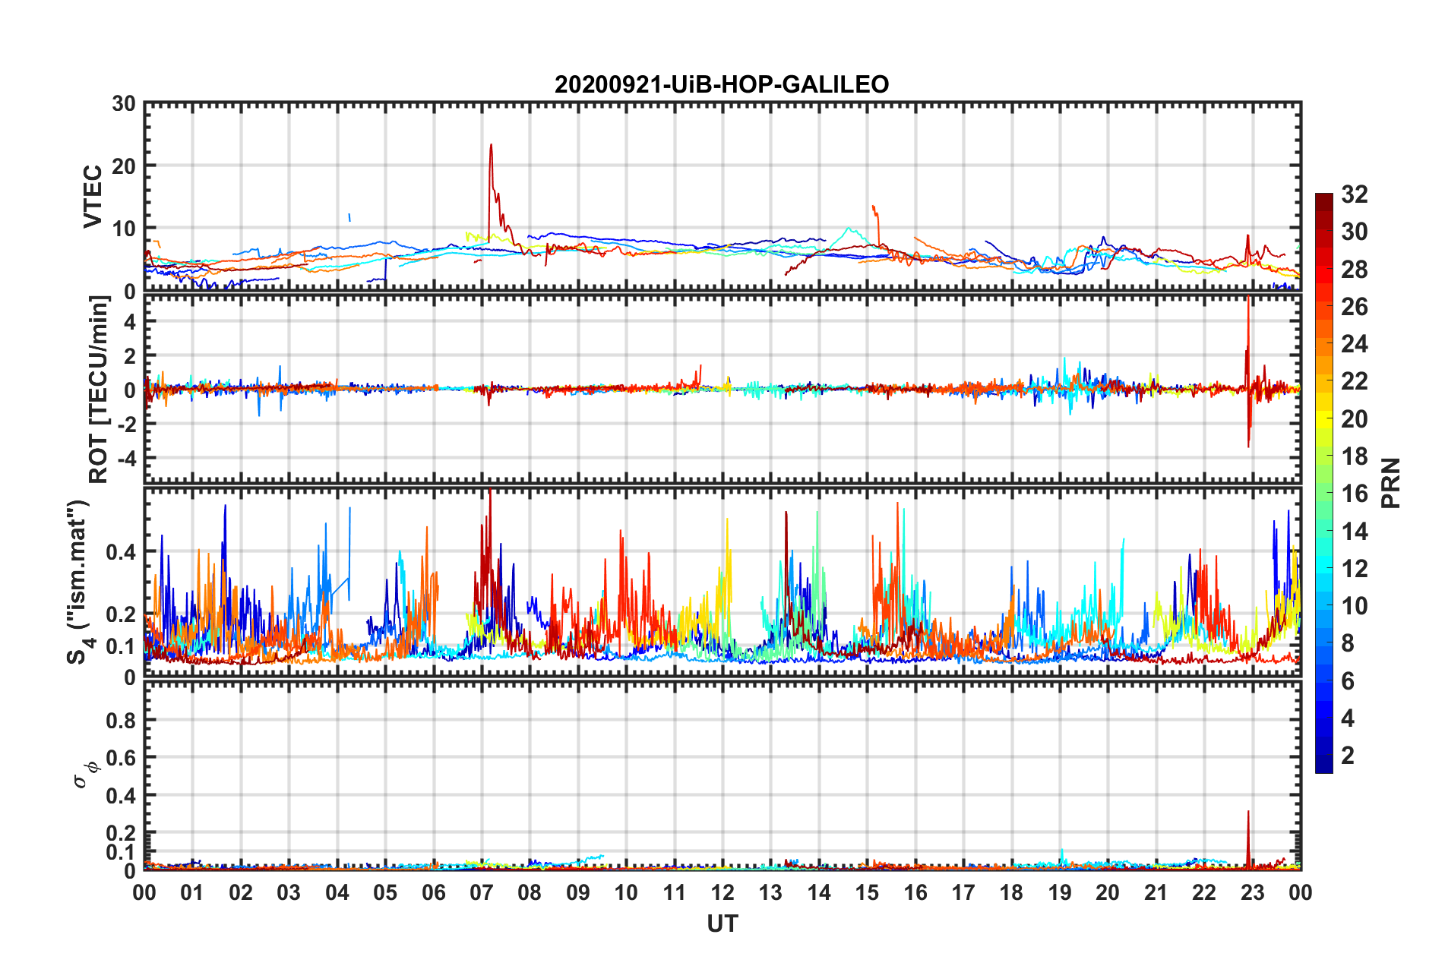Viewport: 1445px width, 966px height.
Task: Pick the dark blue bottom of colorbar
Action: [1324, 767]
